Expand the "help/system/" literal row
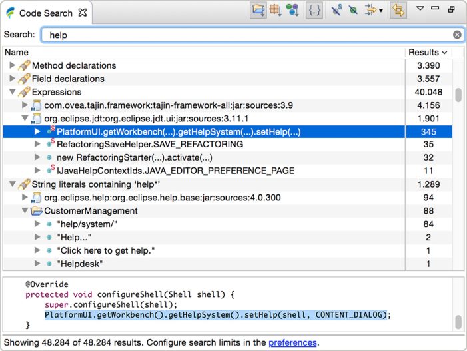Screen dimensions: 467x351 37,224
